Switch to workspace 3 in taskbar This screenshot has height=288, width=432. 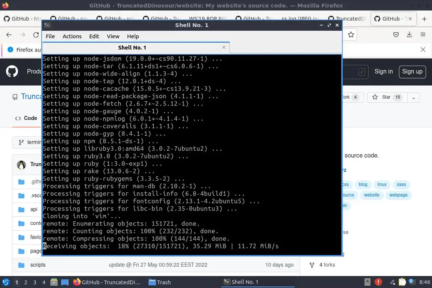pos(35,282)
